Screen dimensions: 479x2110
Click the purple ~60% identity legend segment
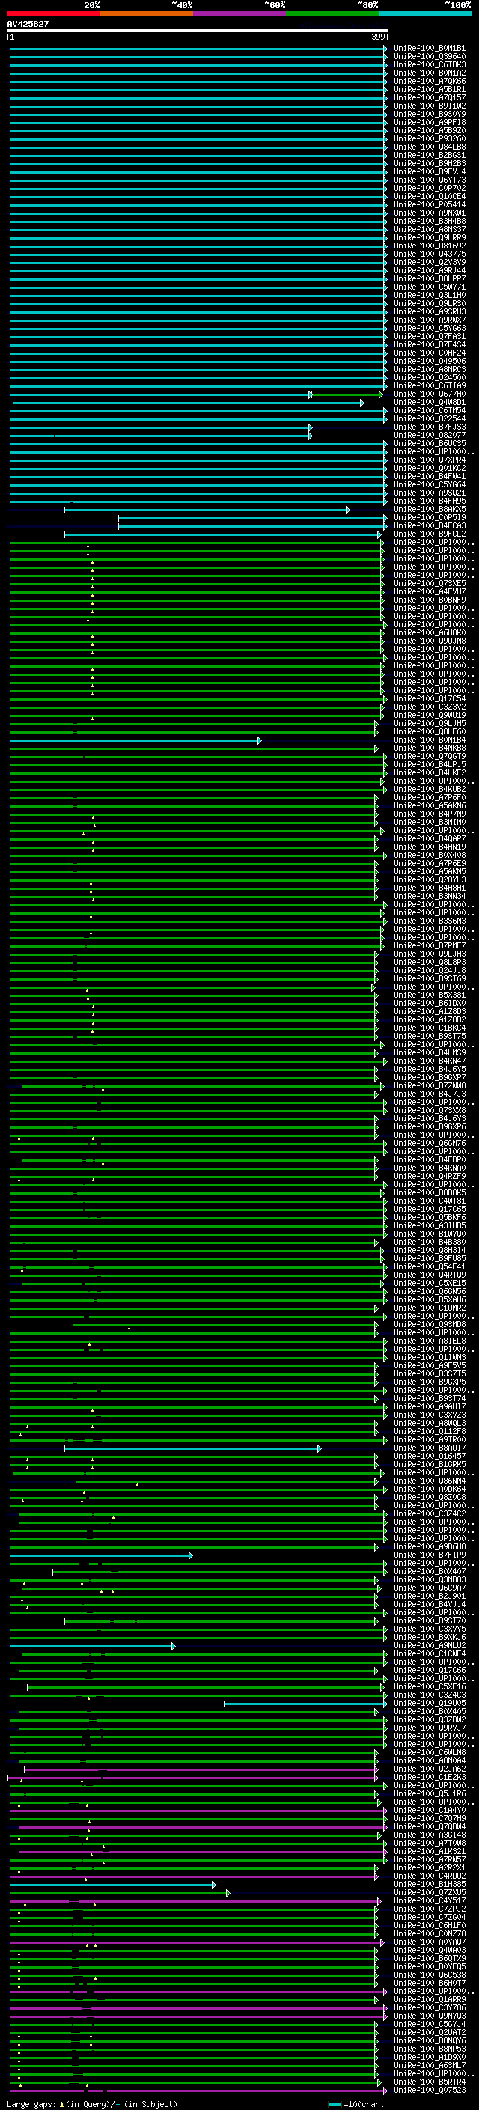pyautogui.click(x=240, y=13)
